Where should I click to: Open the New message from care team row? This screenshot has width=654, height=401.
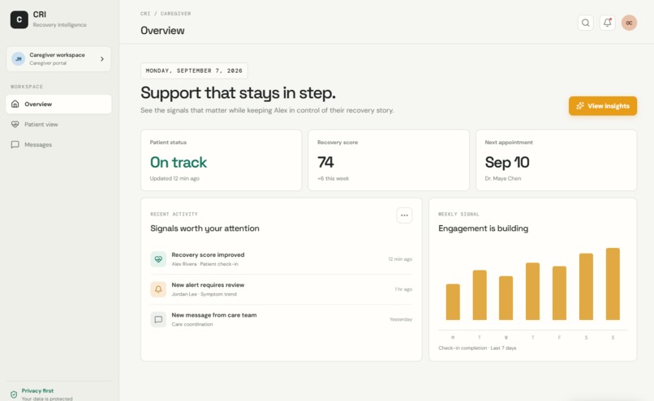(x=281, y=319)
